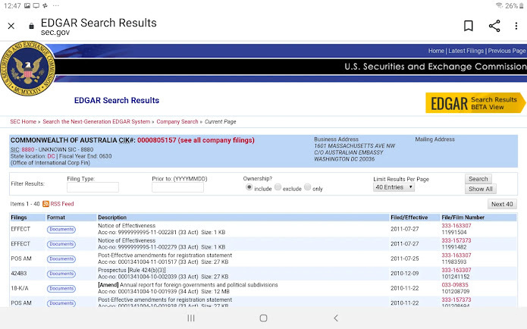Go to Home link in SEC header
Screen dimensions: 527x329
pos(436,51)
